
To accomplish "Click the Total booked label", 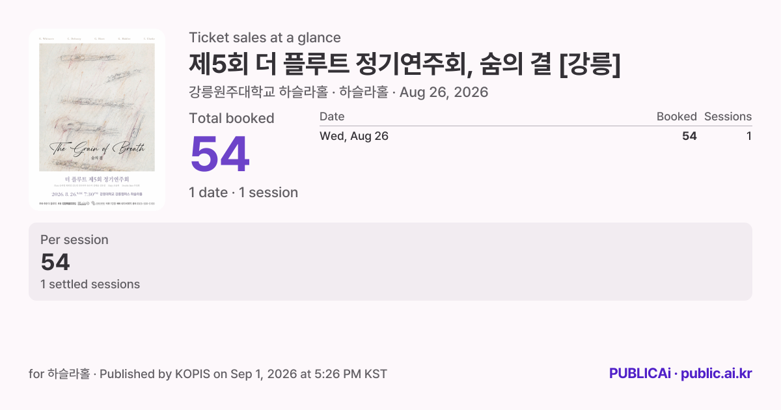I will click(x=232, y=118).
